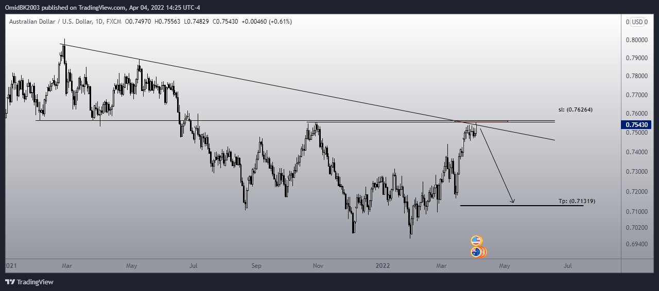659x291 pixels.
Task: Click the OmidBK2003 published on TradingView.com caption
Action: click(102, 8)
